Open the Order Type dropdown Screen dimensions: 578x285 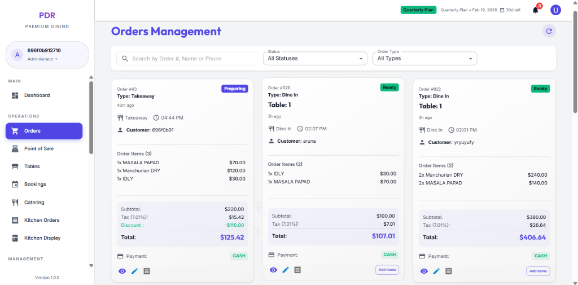(424, 58)
